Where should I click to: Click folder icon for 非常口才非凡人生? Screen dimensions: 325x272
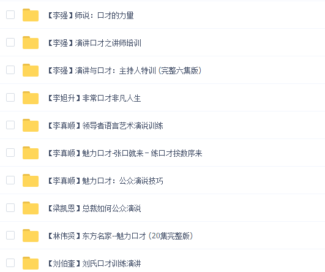pyautogui.click(x=31, y=98)
